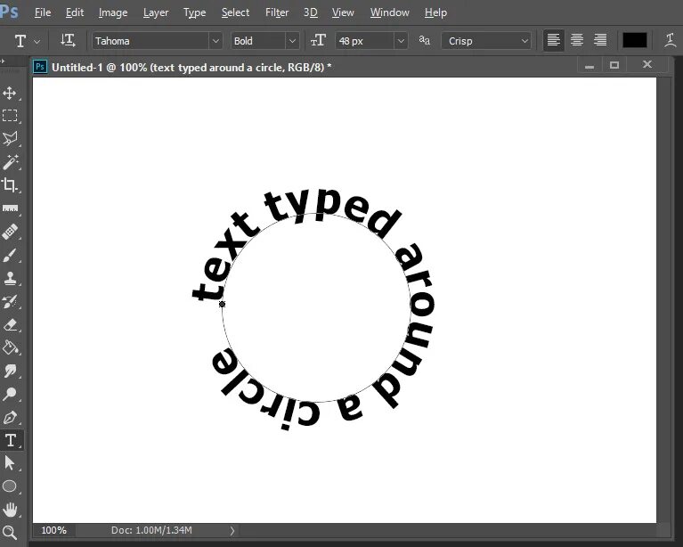Select the Rectangular Marquee tool
The width and height of the screenshot is (683, 547).
[10, 116]
